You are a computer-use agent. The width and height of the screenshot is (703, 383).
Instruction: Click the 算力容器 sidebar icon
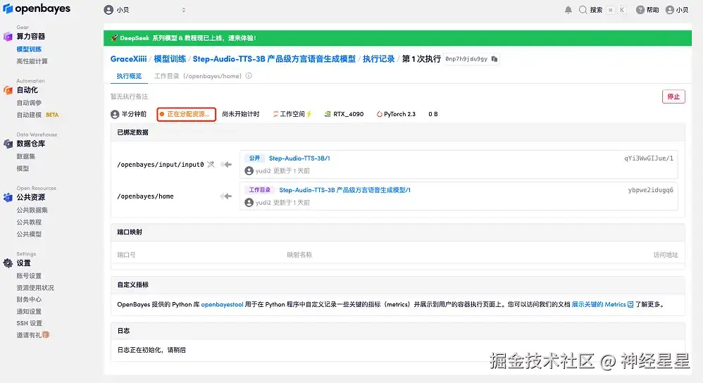pyautogui.click(x=8, y=37)
